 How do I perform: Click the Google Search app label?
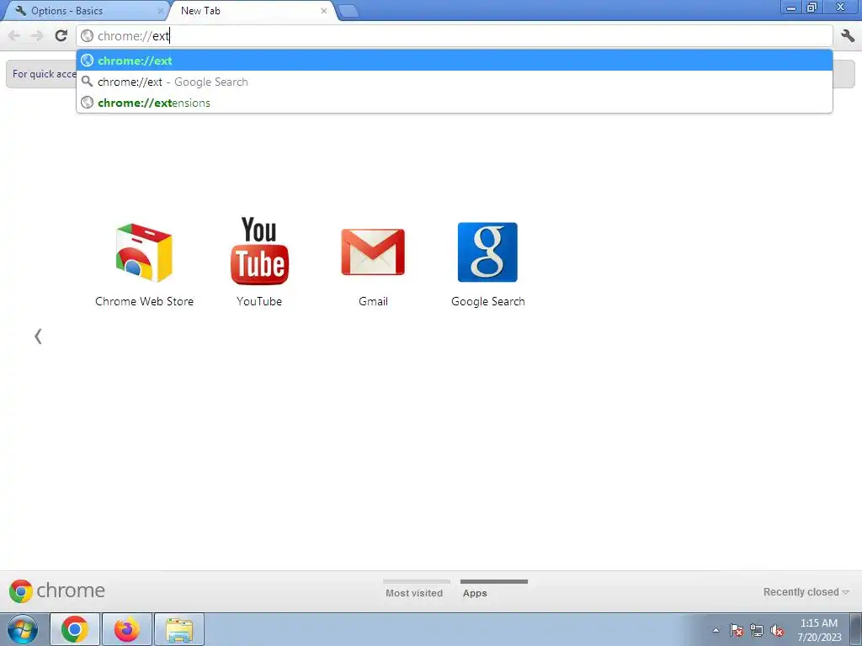coord(487,301)
